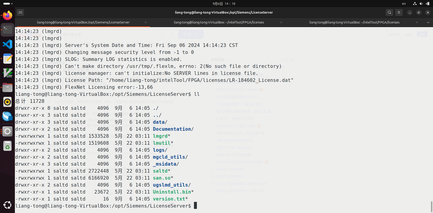Click the volume icon in the top bar
433x213 pixels.
coord(421,3)
